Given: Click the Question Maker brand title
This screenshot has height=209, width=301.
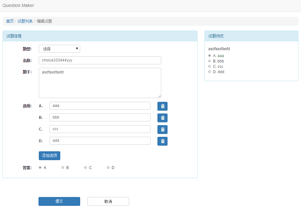Looking at the screenshot, I should coord(18,5).
